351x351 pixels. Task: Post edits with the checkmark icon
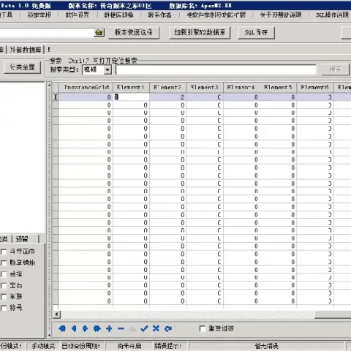144,328
